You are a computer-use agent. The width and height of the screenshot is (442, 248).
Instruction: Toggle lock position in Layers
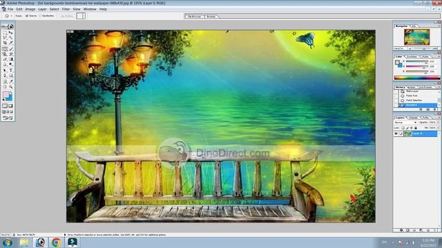tap(412, 128)
